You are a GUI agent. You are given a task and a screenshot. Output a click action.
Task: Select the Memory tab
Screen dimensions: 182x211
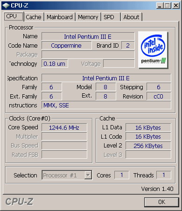click(x=88, y=17)
